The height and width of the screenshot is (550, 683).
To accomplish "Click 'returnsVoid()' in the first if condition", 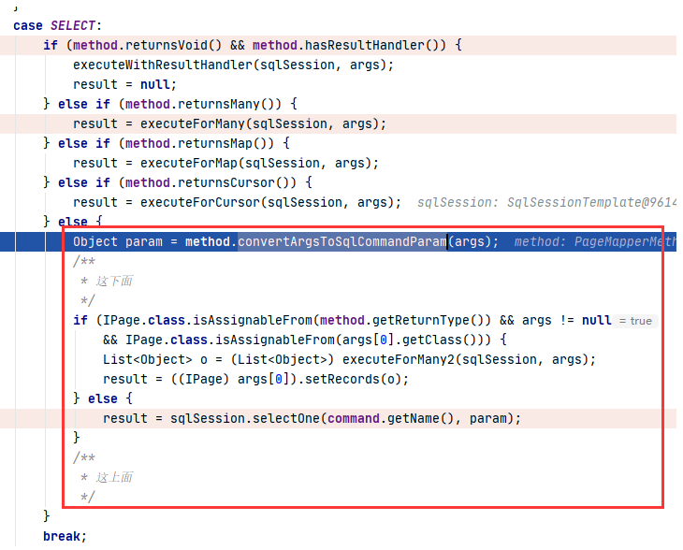I will pyautogui.click(x=174, y=45).
